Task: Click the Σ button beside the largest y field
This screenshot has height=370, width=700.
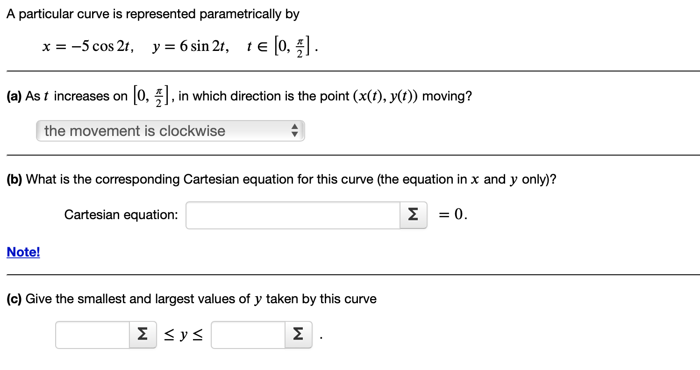Action: [298, 334]
